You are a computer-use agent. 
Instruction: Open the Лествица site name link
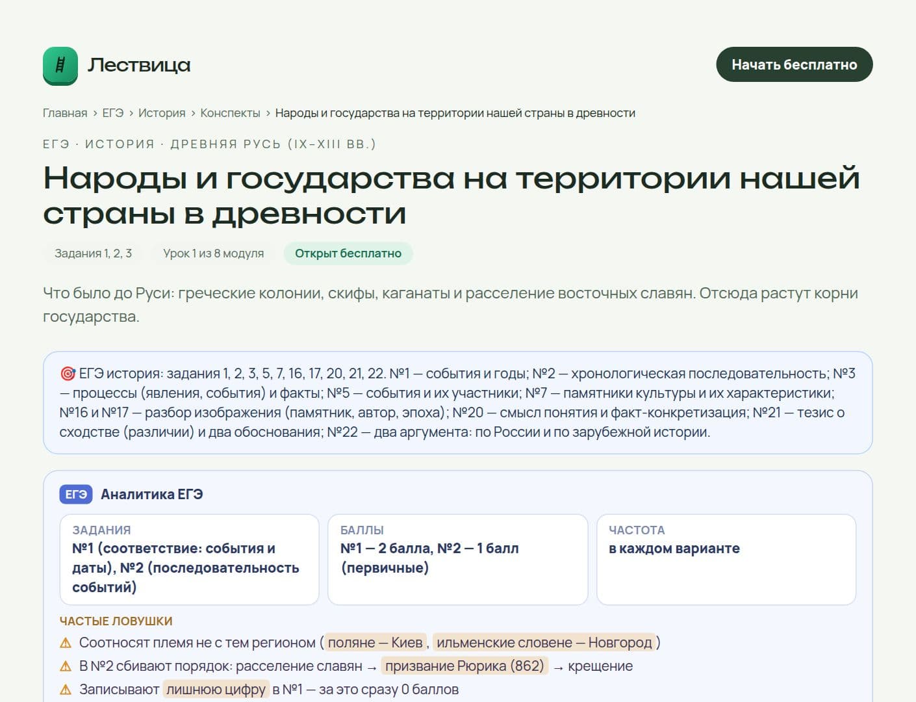pyautogui.click(x=139, y=65)
